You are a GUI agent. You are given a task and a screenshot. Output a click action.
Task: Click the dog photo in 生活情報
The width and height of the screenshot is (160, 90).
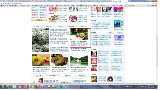tap(94, 54)
